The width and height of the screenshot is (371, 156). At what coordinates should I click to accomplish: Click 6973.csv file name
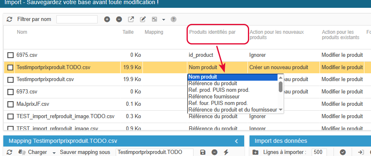[27, 92]
